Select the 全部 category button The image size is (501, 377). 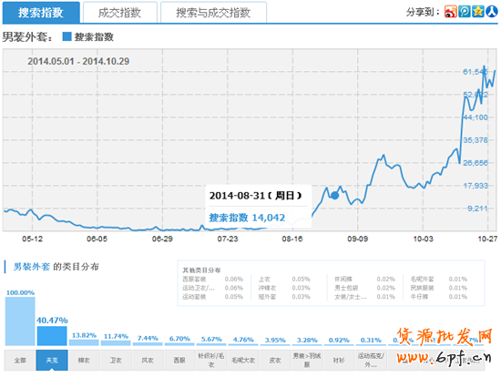coord(20,360)
